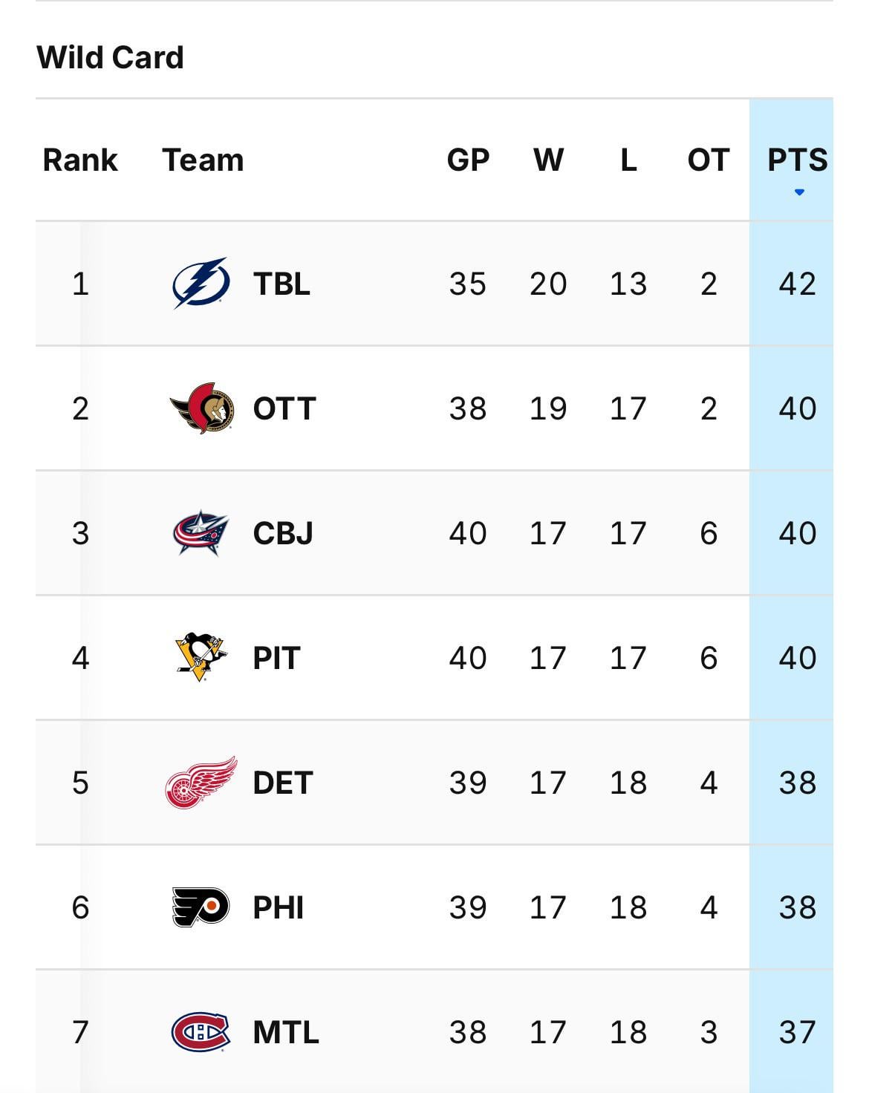Sort table by GP column header
This screenshot has height=1093, width=869.
[468, 160]
